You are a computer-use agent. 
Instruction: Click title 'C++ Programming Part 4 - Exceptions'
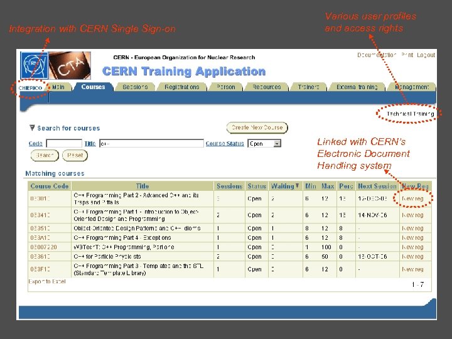click(122, 238)
